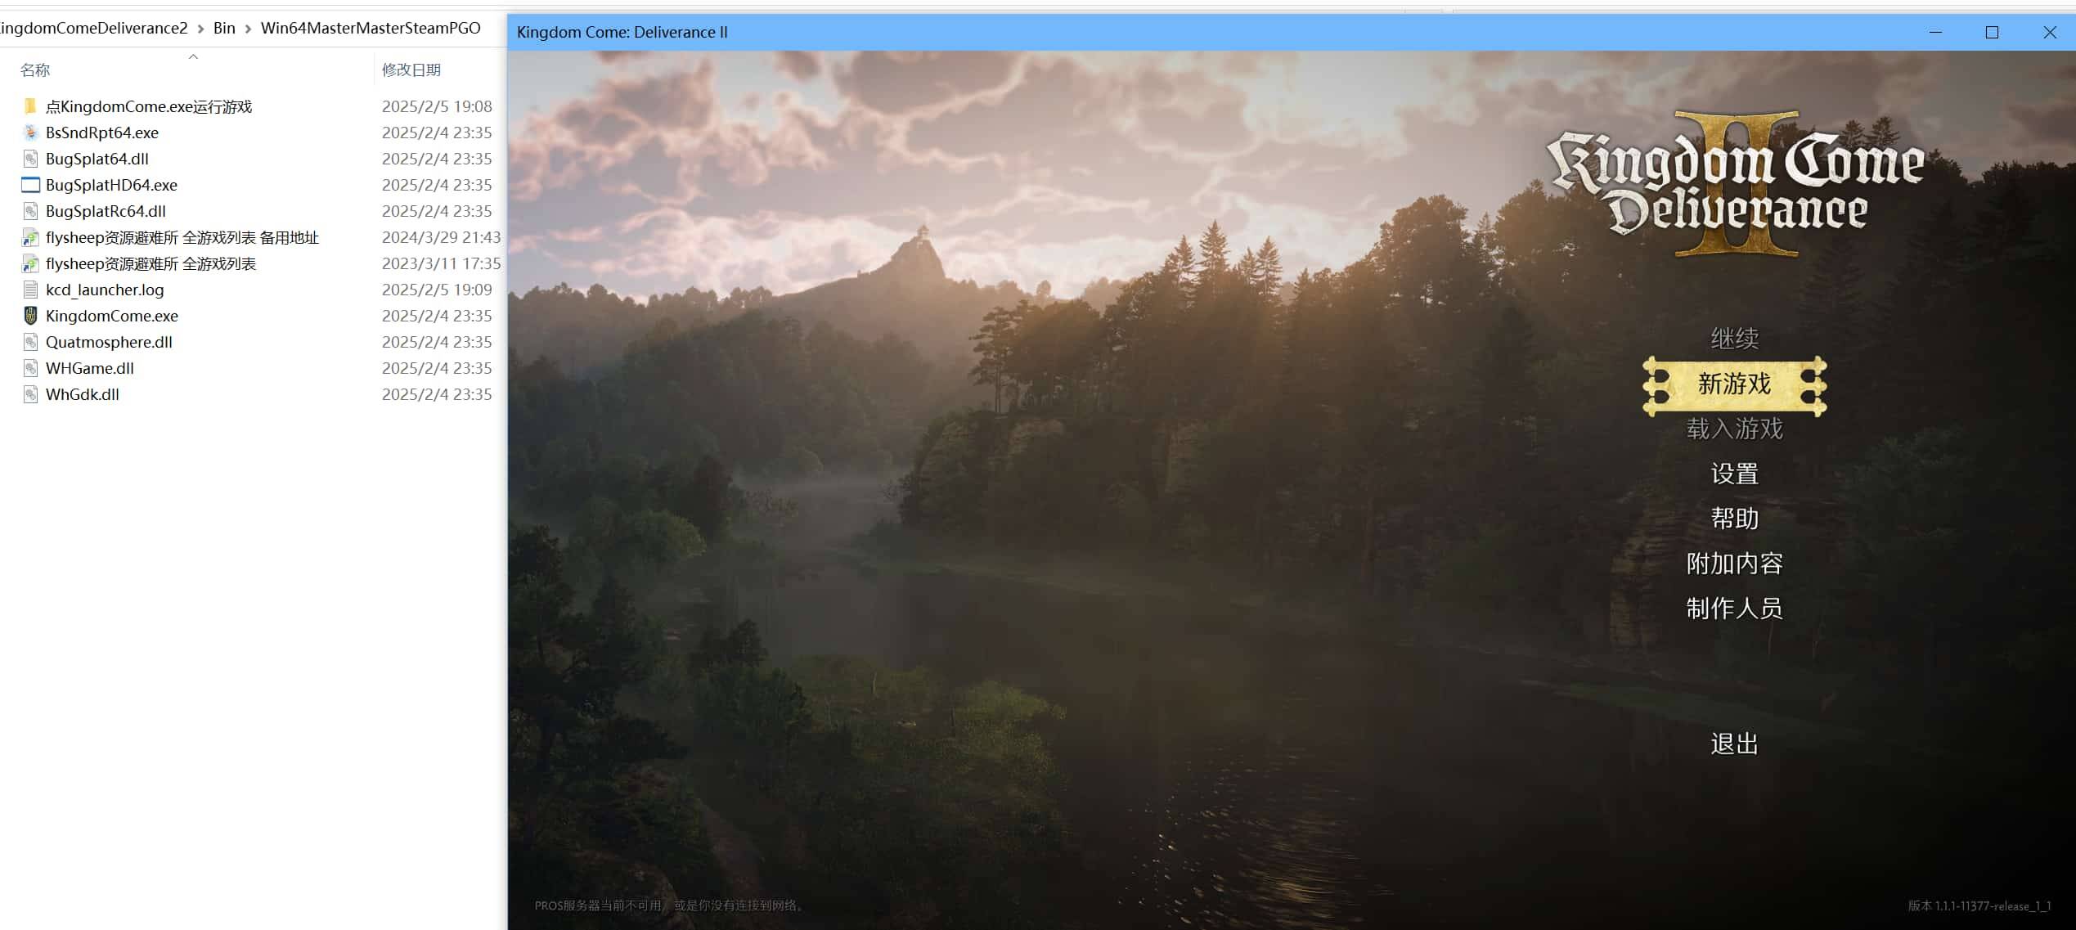Expand chevron after Bin in breadcrumb
Viewport: 2076px width, 930px height.
click(x=248, y=29)
